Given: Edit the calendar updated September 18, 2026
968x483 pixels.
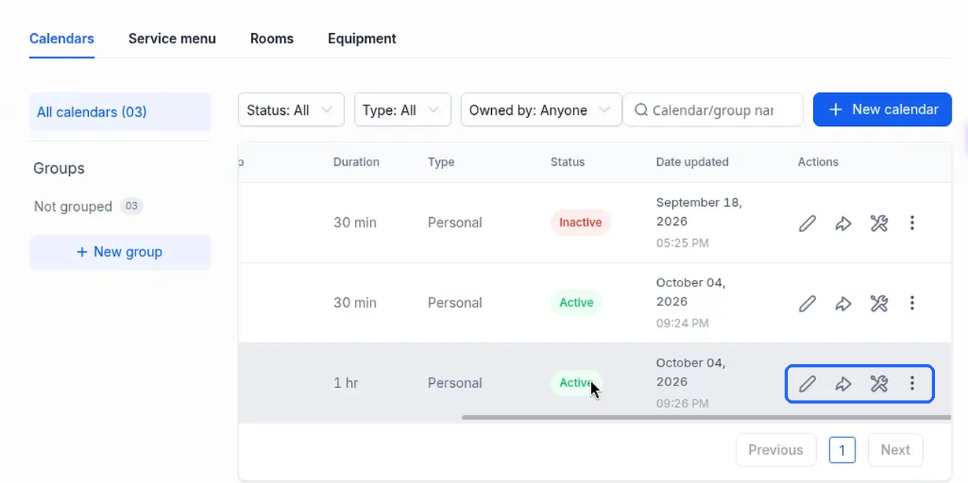Looking at the screenshot, I should [x=807, y=223].
